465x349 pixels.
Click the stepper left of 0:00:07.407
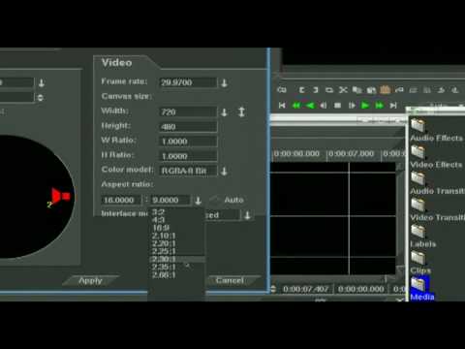(273, 289)
